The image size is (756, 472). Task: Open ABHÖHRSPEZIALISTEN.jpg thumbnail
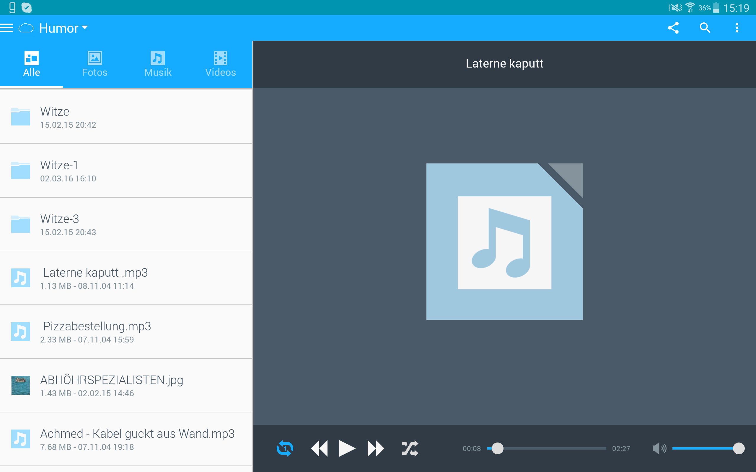tap(21, 385)
